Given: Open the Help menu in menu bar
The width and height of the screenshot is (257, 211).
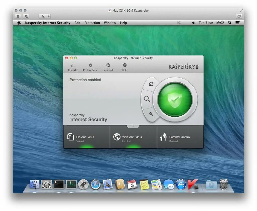Looking at the screenshot, I should [x=123, y=23].
